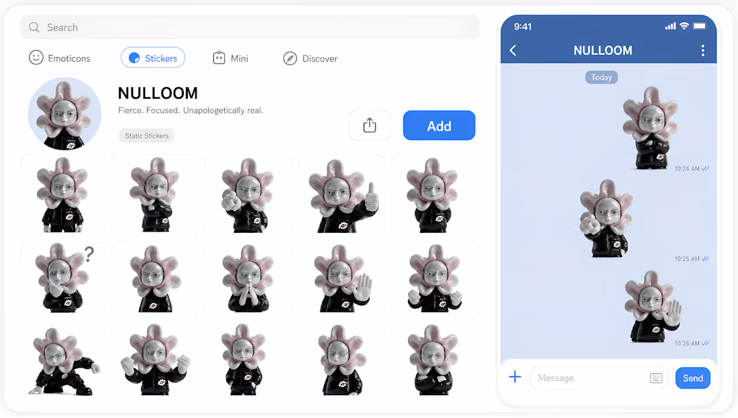Image resolution: width=738 pixels, height=418 pixels.
Task: Add the NULLOOM sticker pack
Action: click(x=439, y=125)
